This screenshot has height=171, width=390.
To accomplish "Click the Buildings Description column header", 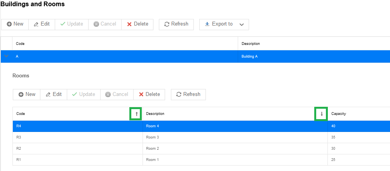I will pos(314,44).
